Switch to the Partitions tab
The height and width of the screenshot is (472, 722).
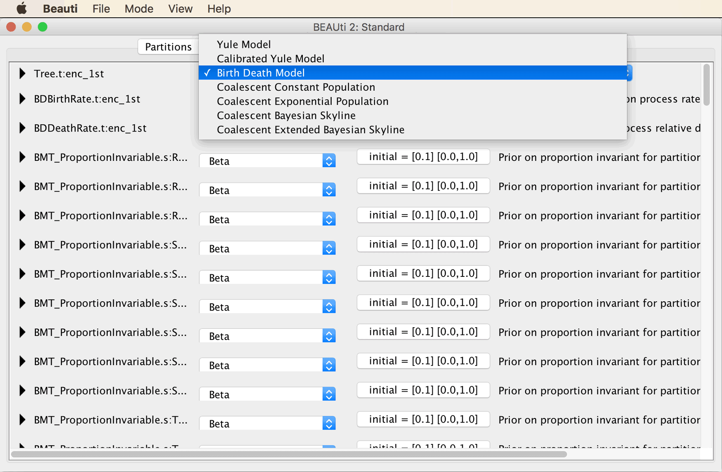point(168,47)
